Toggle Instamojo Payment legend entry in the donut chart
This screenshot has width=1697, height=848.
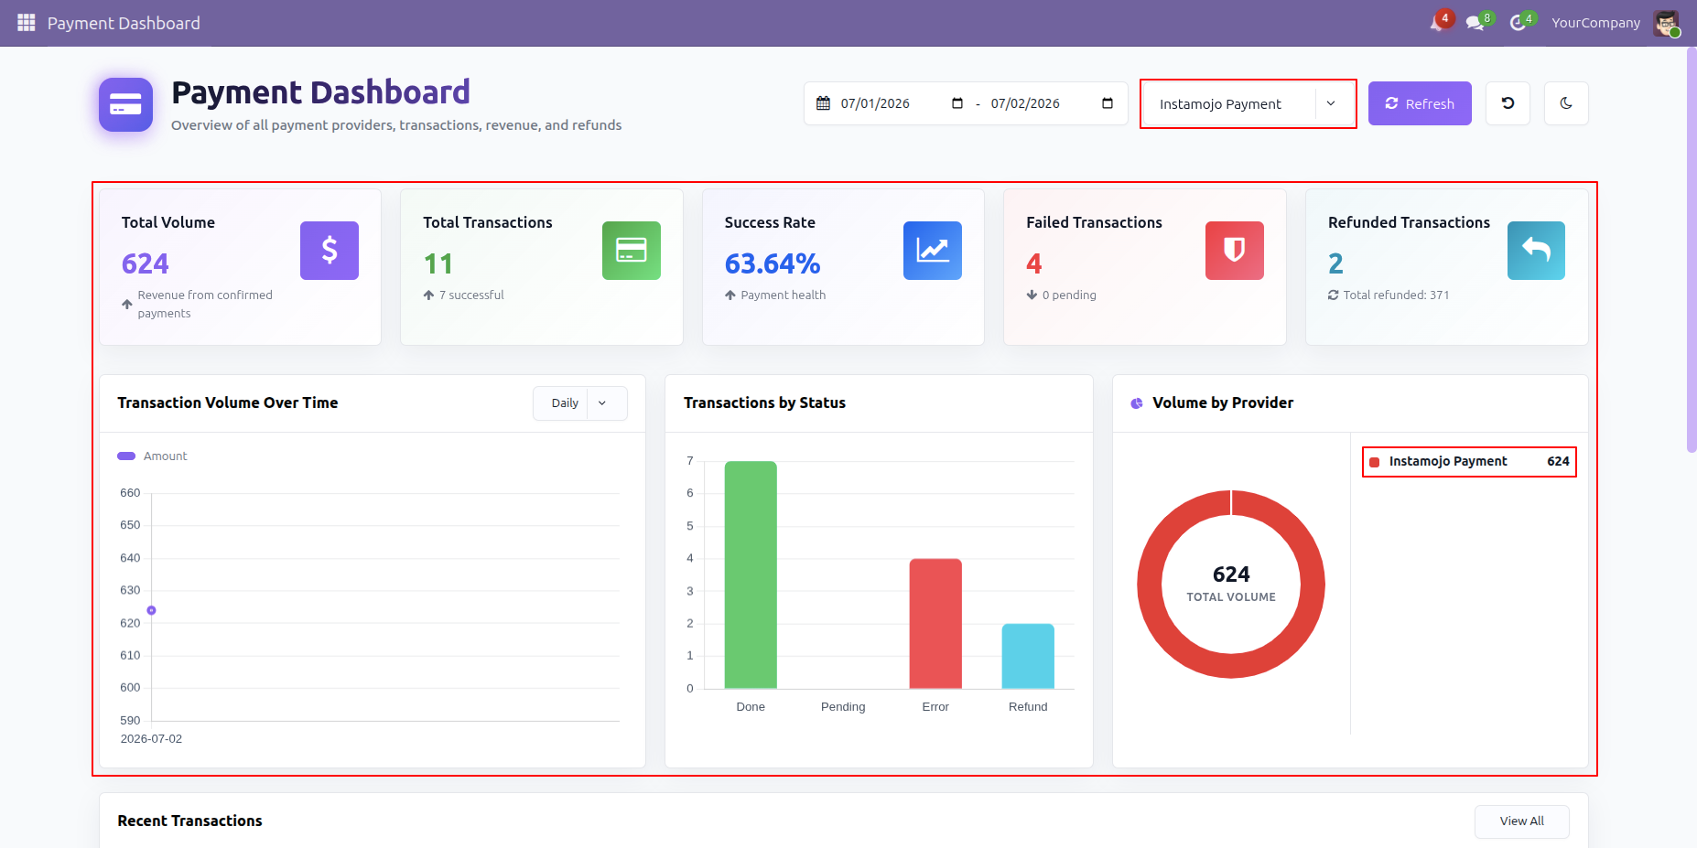click(x=1469, y=461)
